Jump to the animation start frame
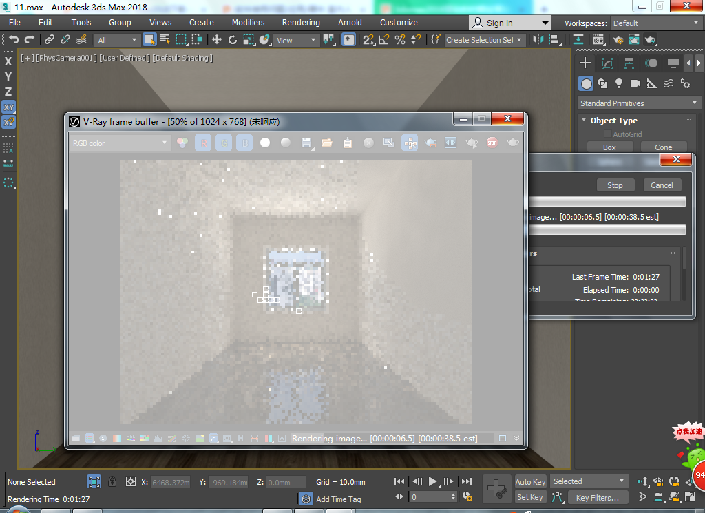Viewport: 705px width, 513px height. (399, 481)
